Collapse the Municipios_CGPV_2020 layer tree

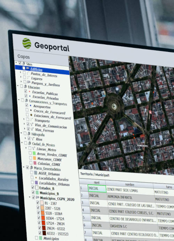tap(30, 197)
